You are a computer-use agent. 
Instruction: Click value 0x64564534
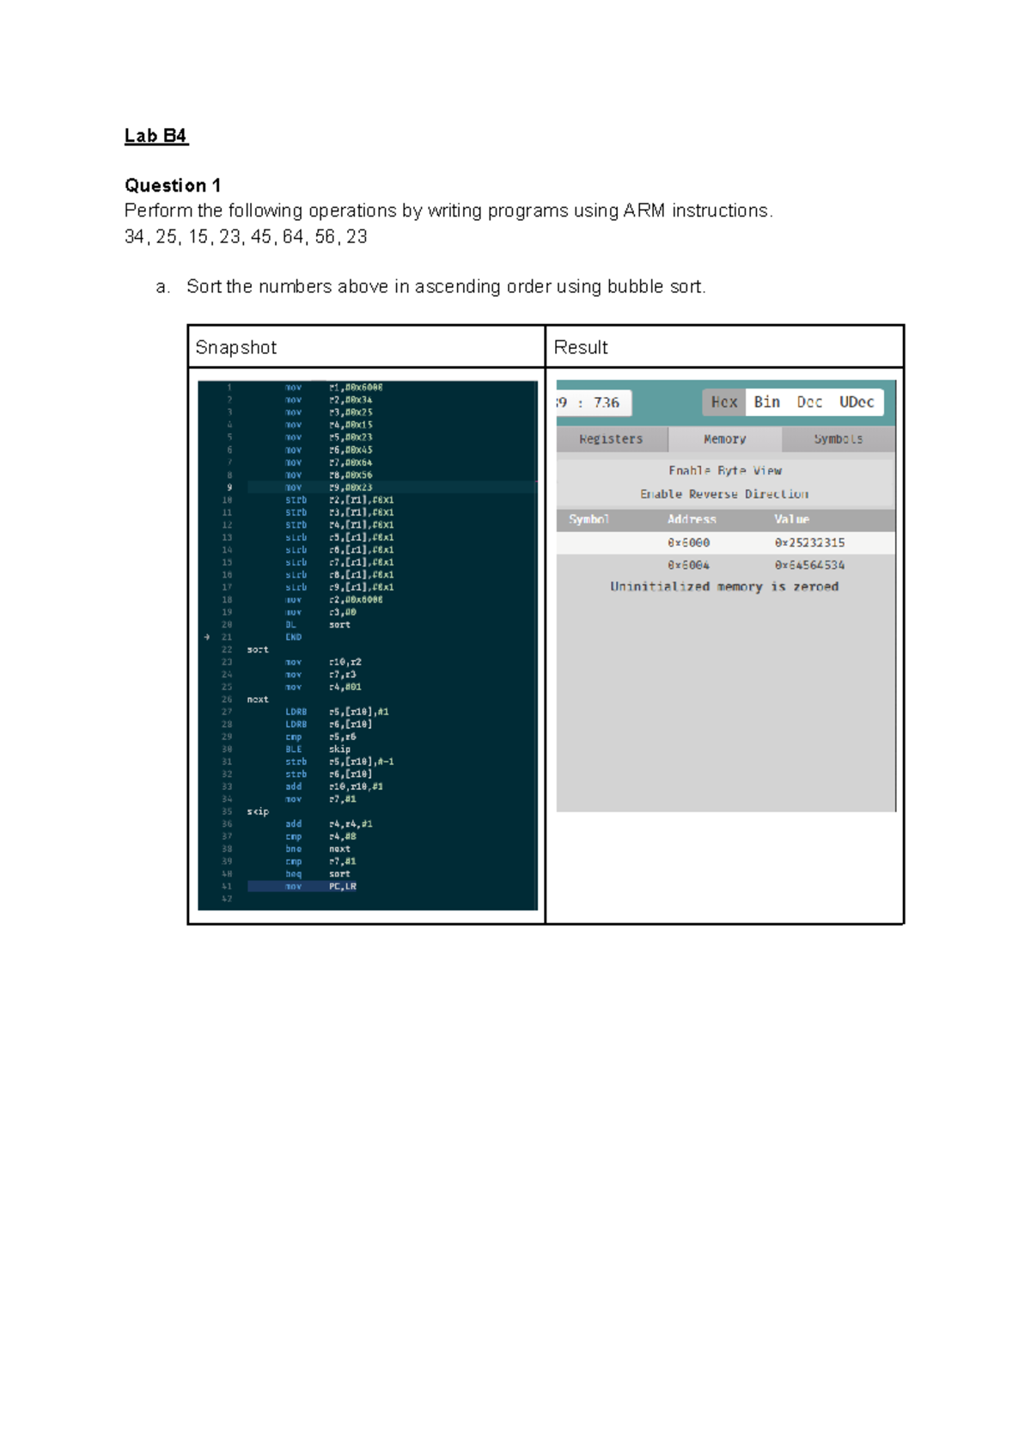(x=809, y=566)
